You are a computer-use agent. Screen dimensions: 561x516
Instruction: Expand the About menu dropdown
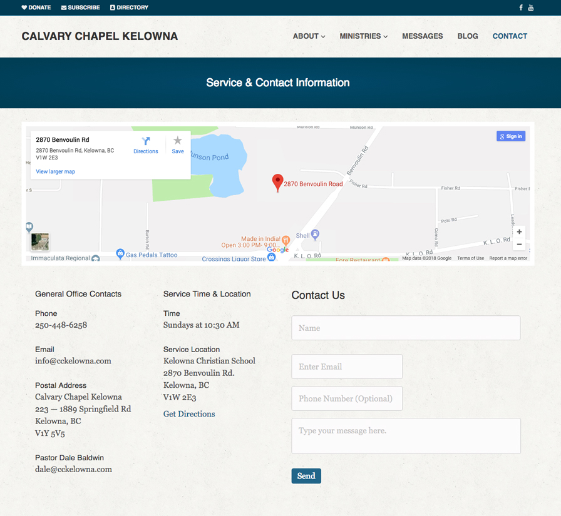[309, 36]
